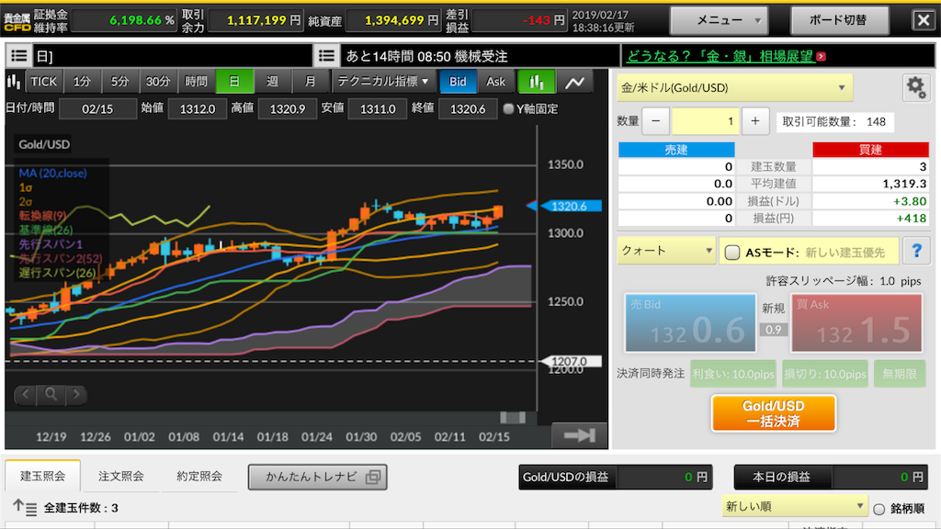The width and height of the screenshot is (941, 529).
Task: Select 銘柄順 radio option
Action: pyautogui.click(x=879, y=509)
